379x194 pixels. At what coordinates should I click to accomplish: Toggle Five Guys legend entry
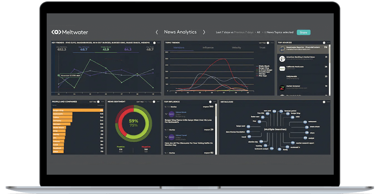(262, 76)
